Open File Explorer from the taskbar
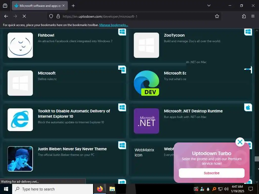Viewport: 259px width, 194px height. click(112, 189)
